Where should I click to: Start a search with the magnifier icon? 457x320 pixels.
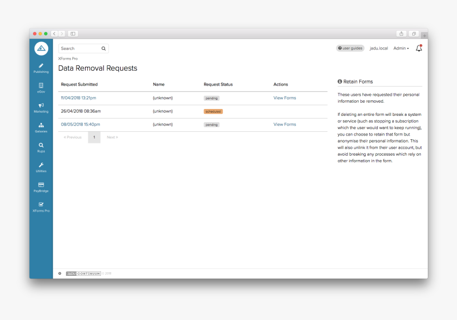(104, 48)
